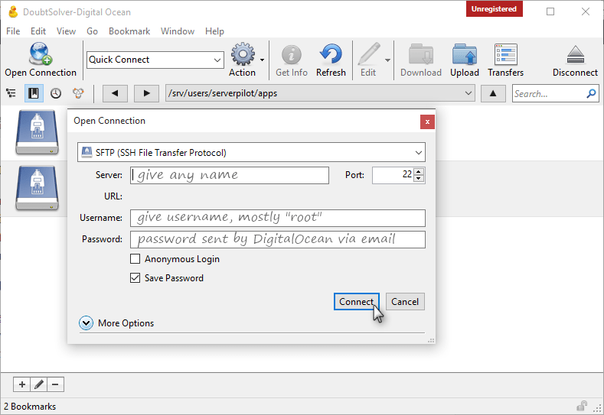Viewport: 604px width, 415px height.
Task: Click the Cyberduck app icon in title bar
Action: [13, 12]
